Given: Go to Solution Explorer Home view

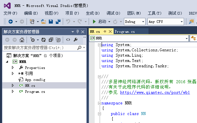Looking at the screenshot, I should (22, 40).
